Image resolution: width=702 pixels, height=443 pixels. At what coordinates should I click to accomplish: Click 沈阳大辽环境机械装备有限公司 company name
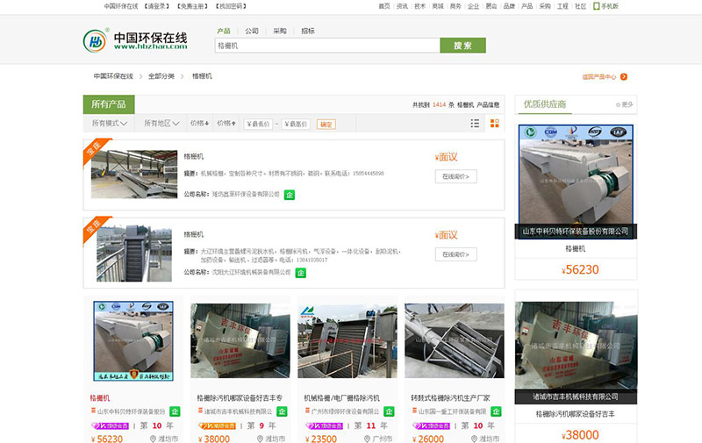[x=251, y=272]
